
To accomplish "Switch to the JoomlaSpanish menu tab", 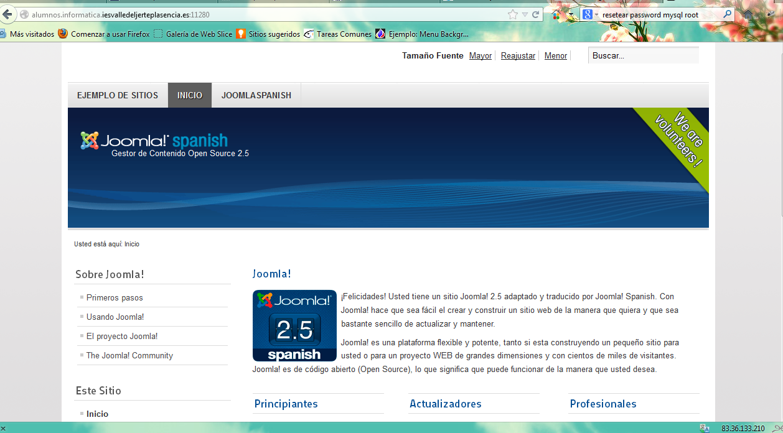I will coord(256,95).
